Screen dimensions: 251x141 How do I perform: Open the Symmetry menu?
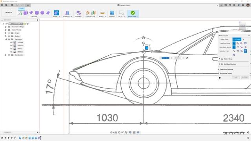coord(67,16)
